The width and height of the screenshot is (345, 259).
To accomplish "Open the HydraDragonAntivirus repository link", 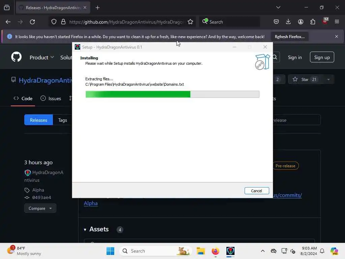I will click(45, 80).
